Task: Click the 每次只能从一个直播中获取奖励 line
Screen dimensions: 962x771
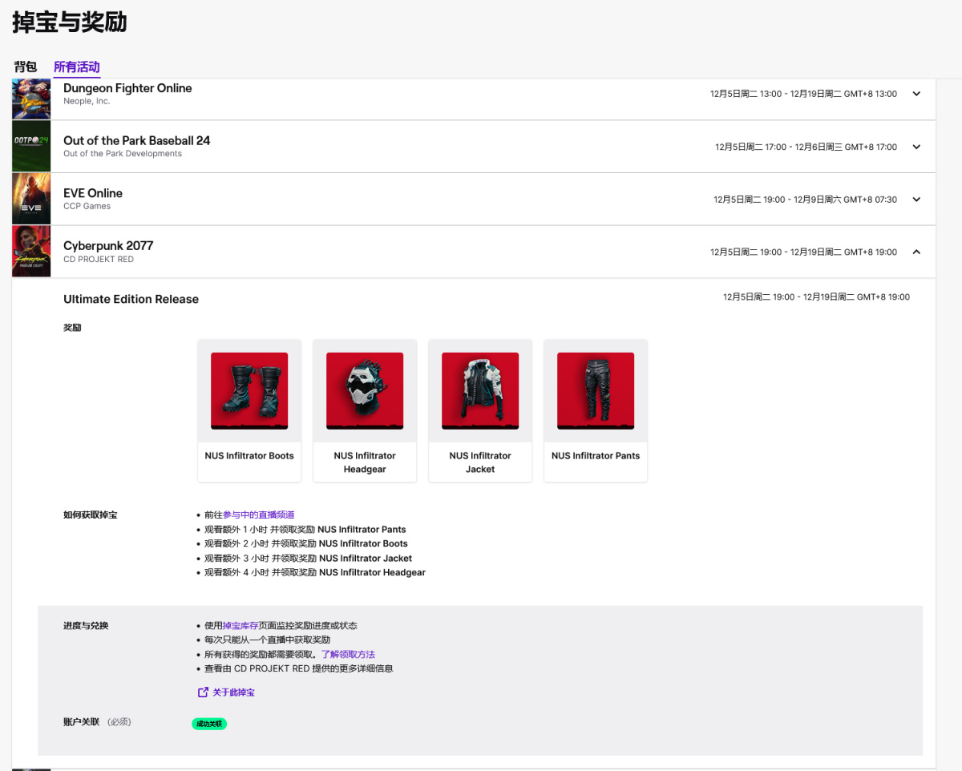Action: pyautogui.click(x=268, y=640)
